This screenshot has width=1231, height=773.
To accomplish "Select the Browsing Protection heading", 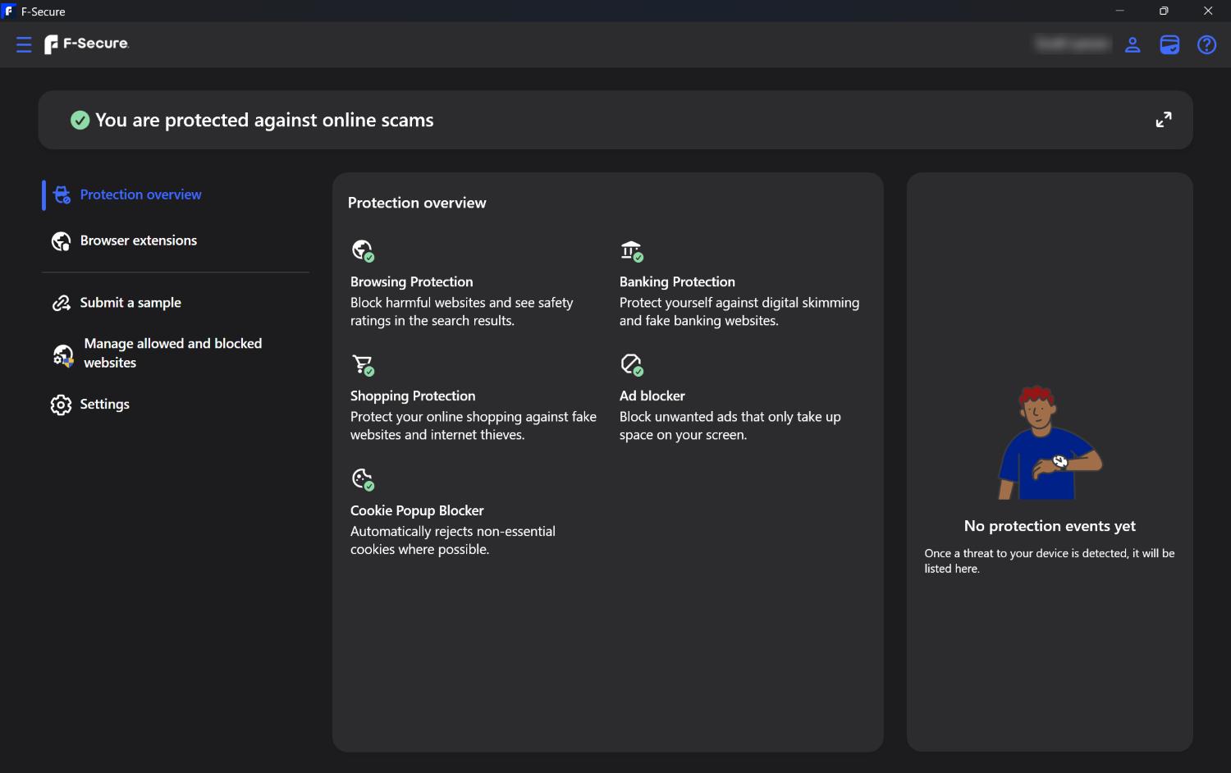I will [x=412, y=281].
